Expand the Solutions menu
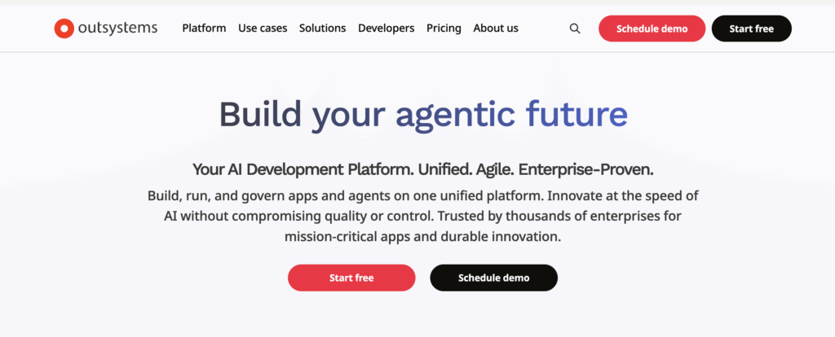The height and width of the screenshot is (337, 835). click(x=322, y=28)
